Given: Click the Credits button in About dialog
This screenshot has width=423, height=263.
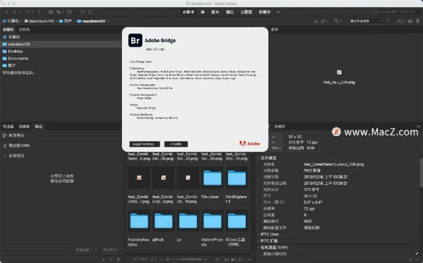Looking at the screenshot, I should point(175,143).
